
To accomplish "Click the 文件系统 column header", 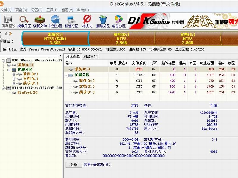I will (139, 63).
